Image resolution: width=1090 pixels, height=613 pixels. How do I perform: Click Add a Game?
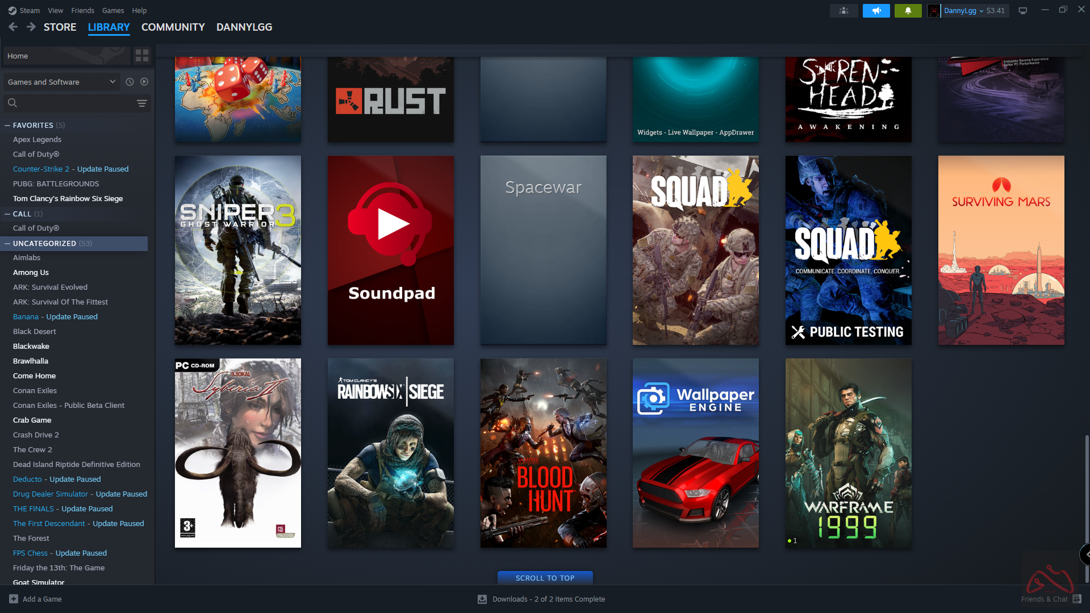36,599
